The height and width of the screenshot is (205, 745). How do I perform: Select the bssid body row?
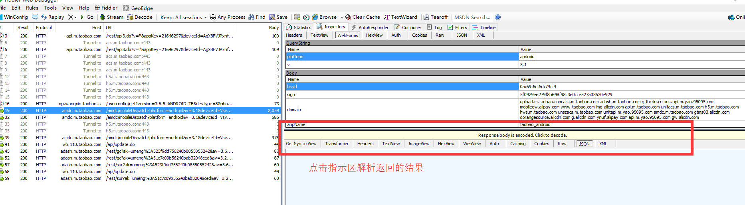(x=515, y=87)
